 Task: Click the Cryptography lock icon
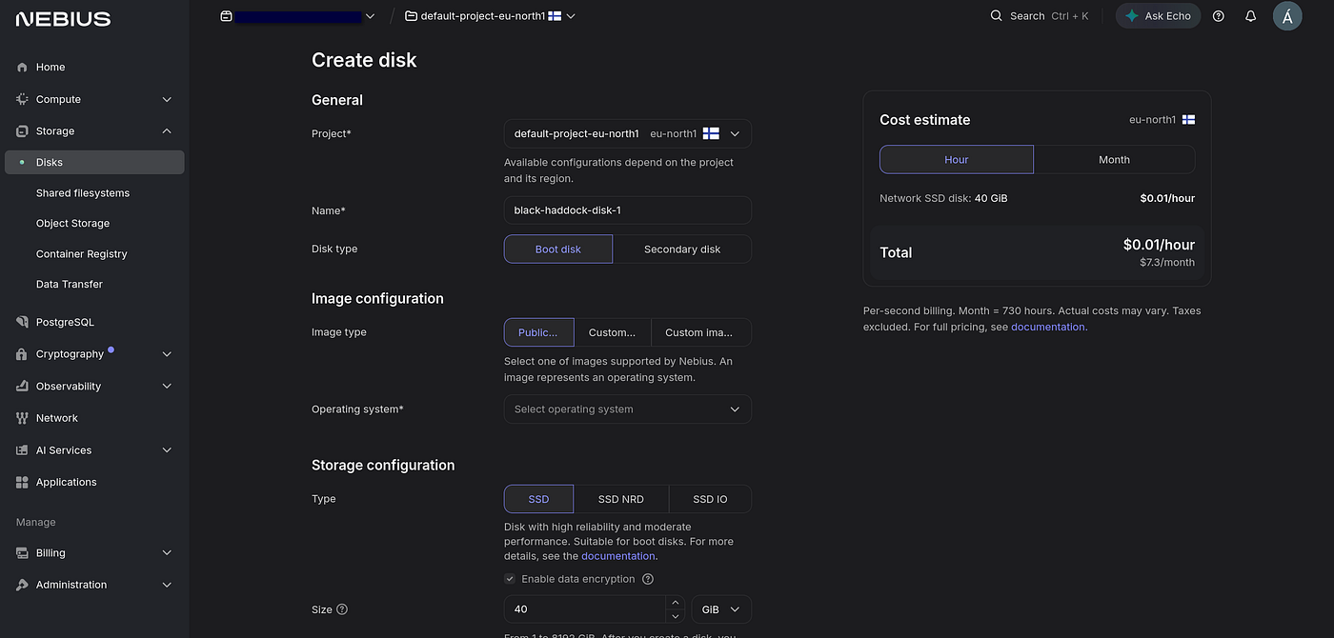tap(22, 354)
